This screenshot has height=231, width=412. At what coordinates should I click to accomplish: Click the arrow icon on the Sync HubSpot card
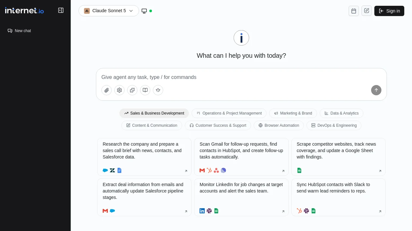(x=380, y=211)
